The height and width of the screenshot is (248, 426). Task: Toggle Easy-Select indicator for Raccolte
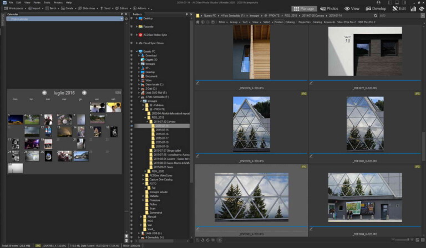pyautogui.click(x=132, y=27)
